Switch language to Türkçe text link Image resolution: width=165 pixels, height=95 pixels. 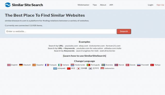158,65
